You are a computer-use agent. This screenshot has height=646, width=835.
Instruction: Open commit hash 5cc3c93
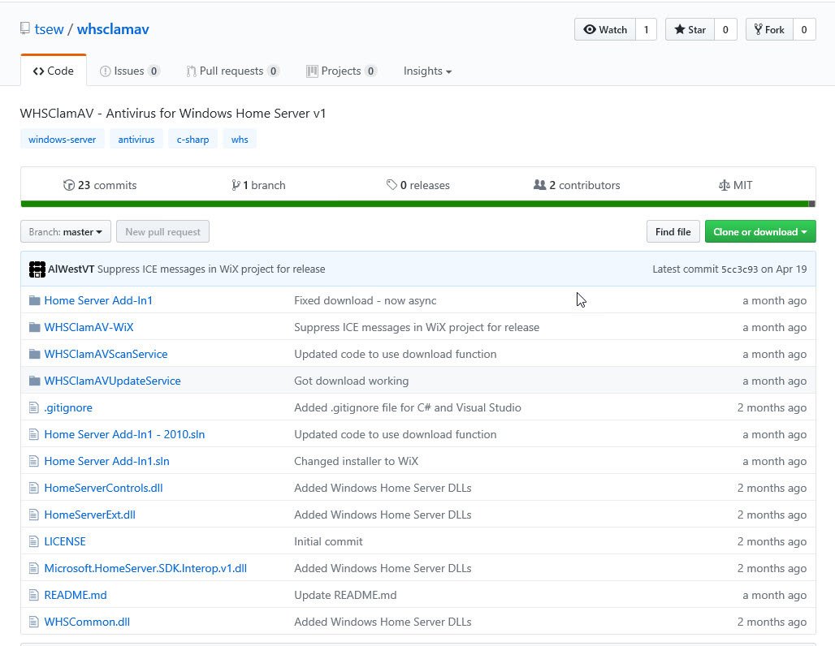click(x=739, y=269)
